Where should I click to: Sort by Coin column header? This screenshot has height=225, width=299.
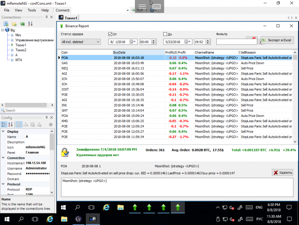(x=87, y=52)
